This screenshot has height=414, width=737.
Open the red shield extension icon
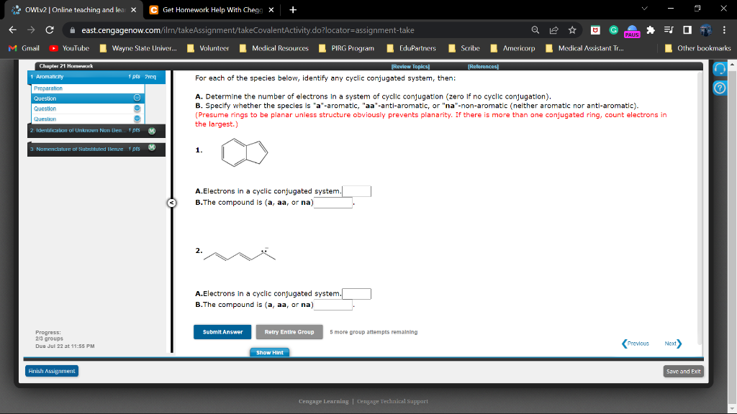[x=595, y=30]
